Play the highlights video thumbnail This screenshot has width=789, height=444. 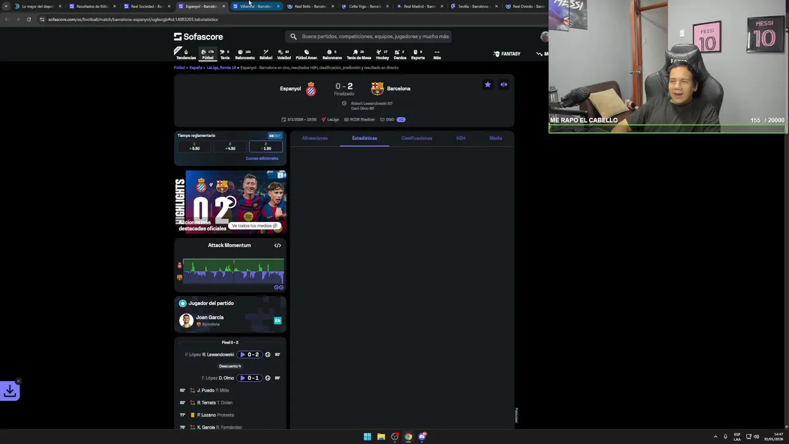231,202
